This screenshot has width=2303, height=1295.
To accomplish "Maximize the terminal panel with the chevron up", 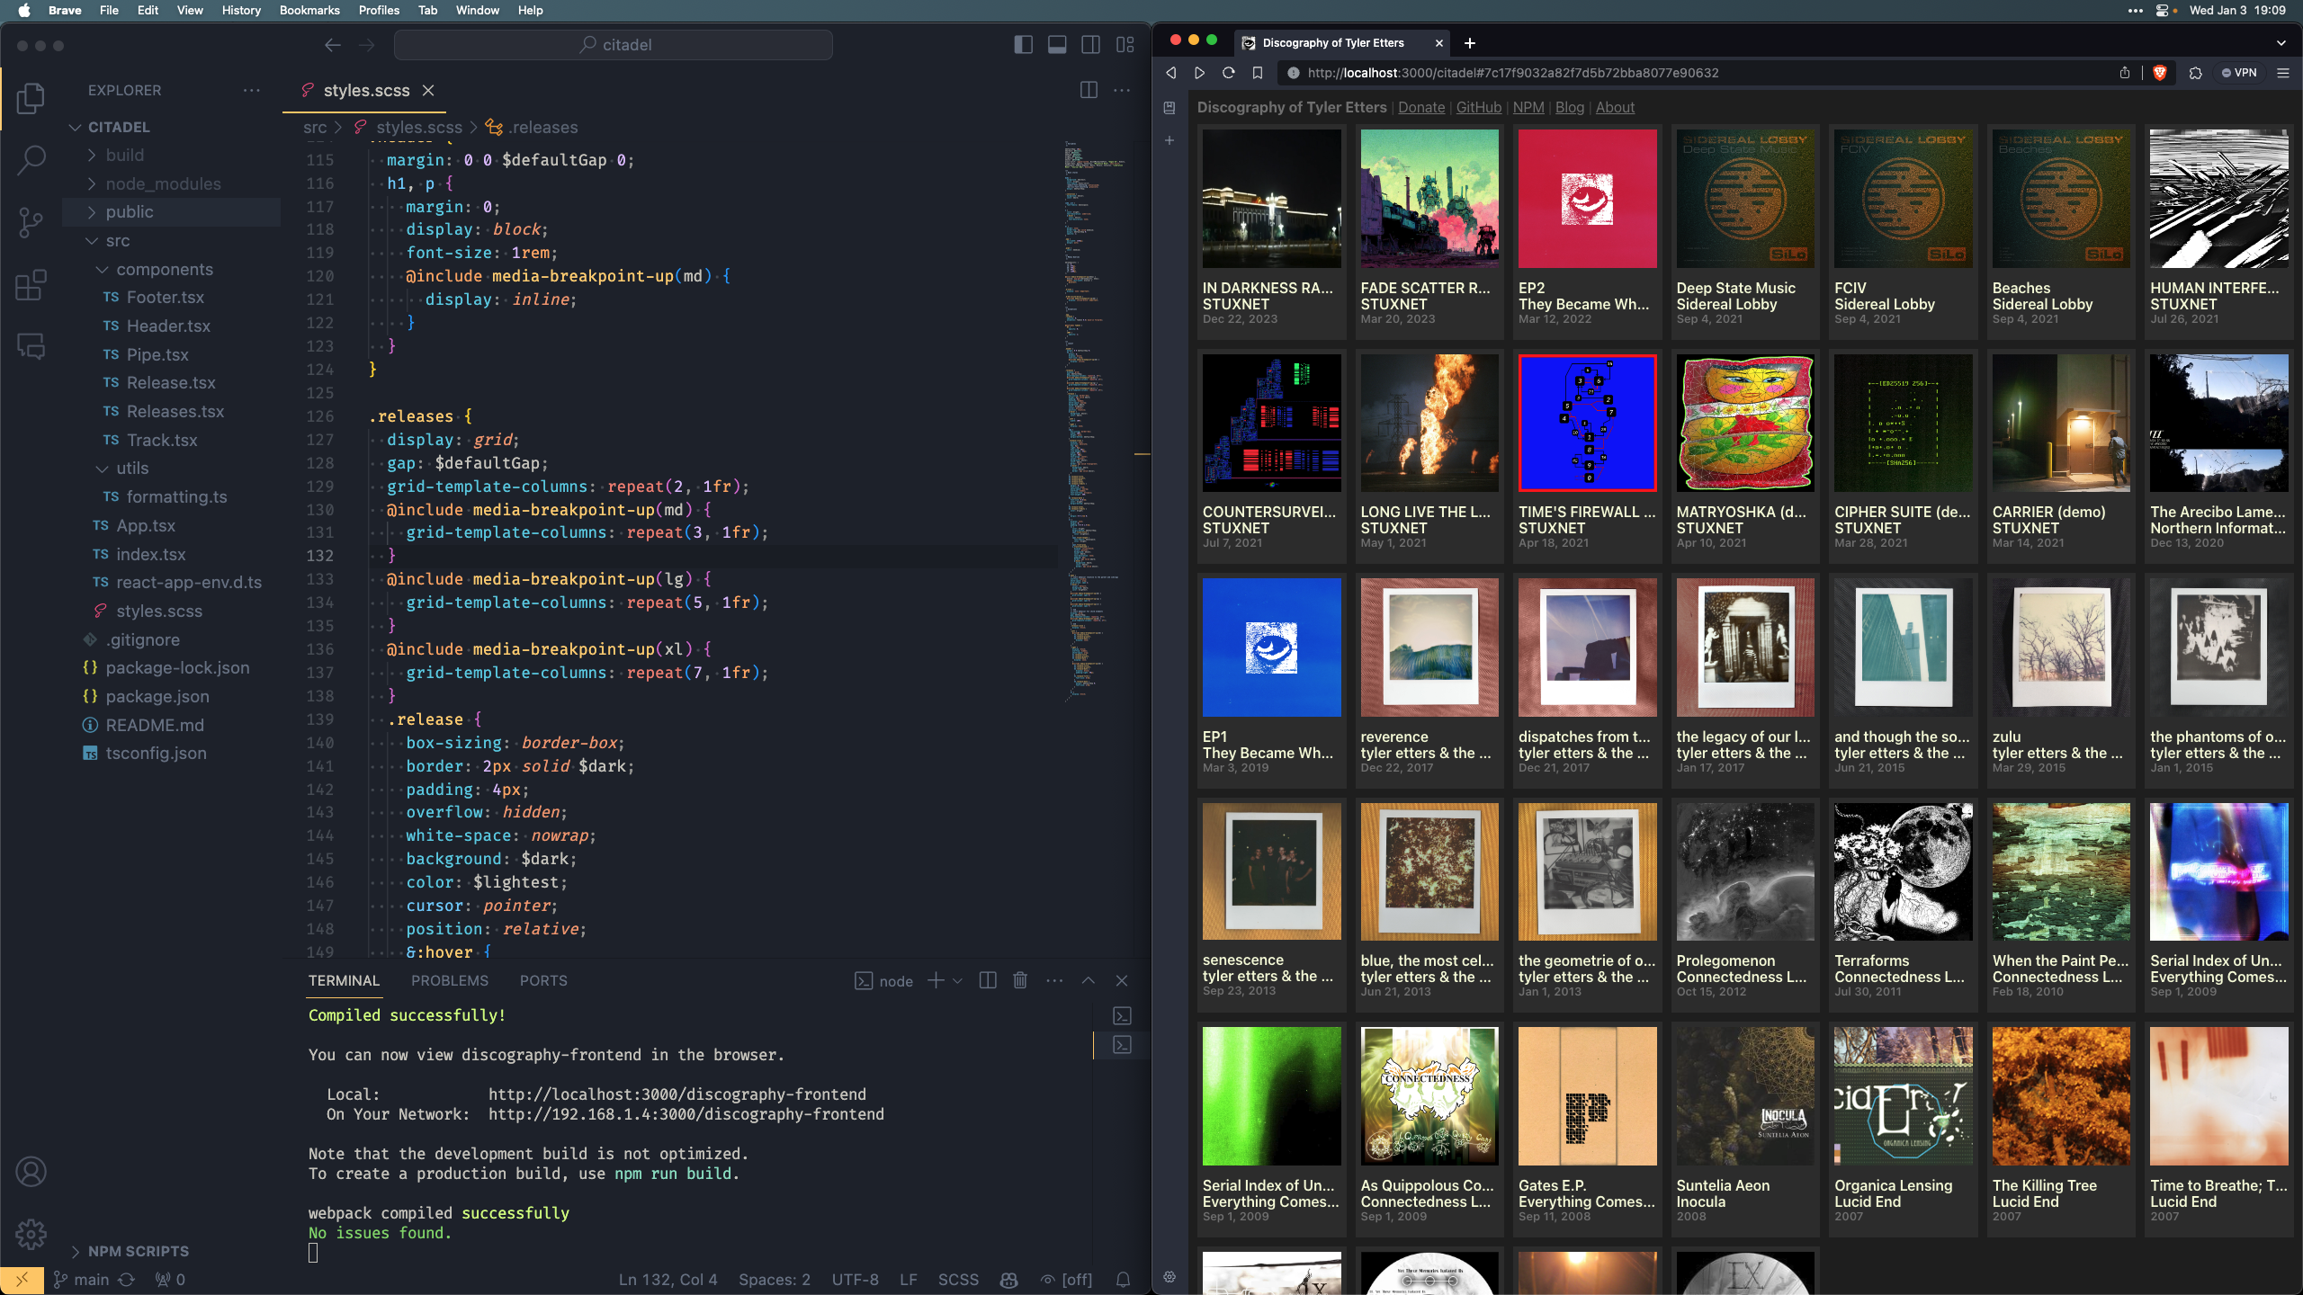I will pyautogui.click(x=1089, y=980).
